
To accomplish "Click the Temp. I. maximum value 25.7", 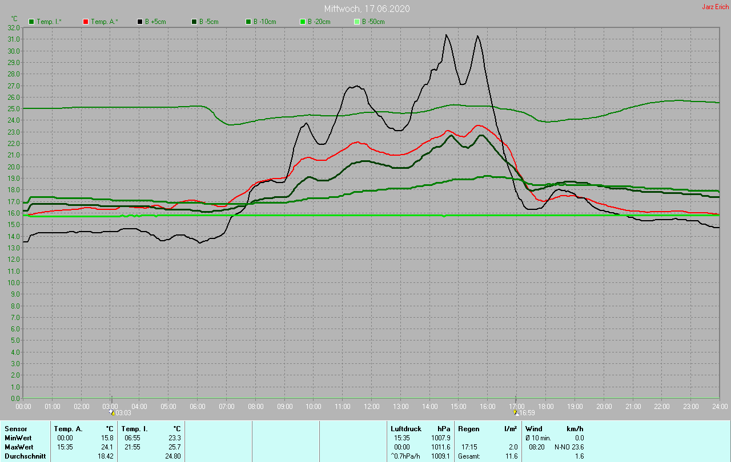I will tap(175, 447).
